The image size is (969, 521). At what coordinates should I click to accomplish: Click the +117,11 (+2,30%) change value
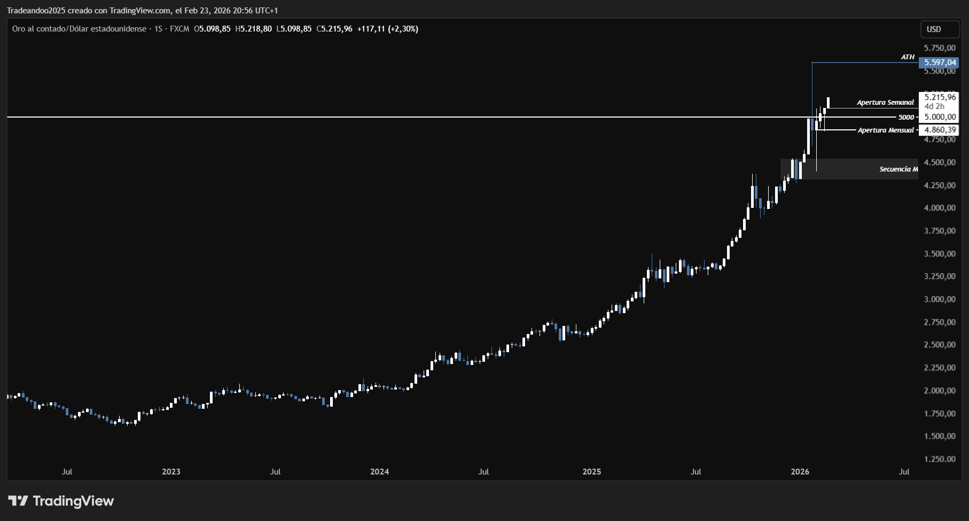coord(387,29)
